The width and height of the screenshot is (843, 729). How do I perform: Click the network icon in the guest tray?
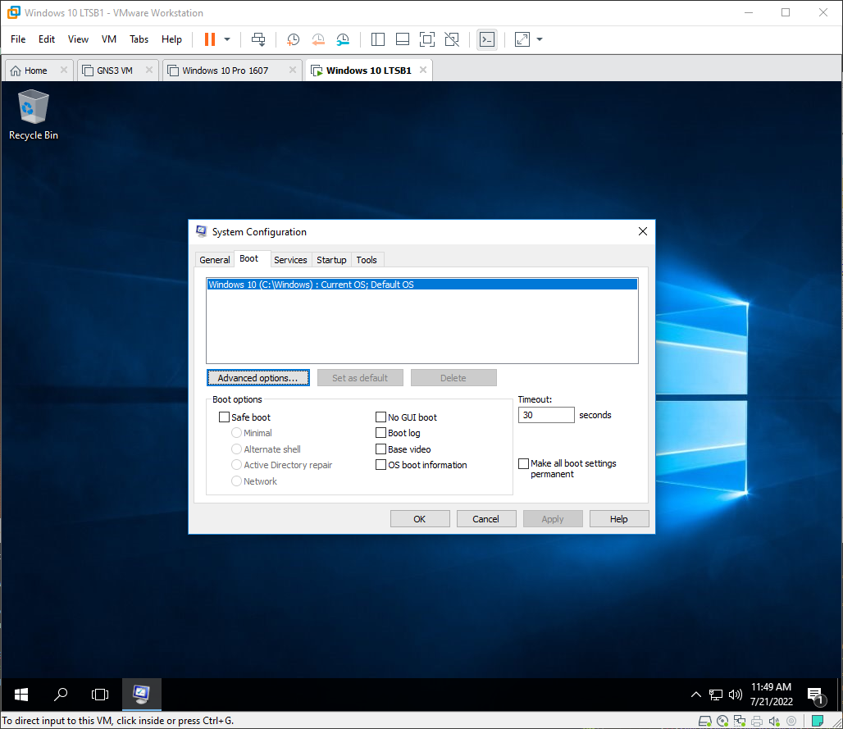pyautogui.click(x=716, y=695)
